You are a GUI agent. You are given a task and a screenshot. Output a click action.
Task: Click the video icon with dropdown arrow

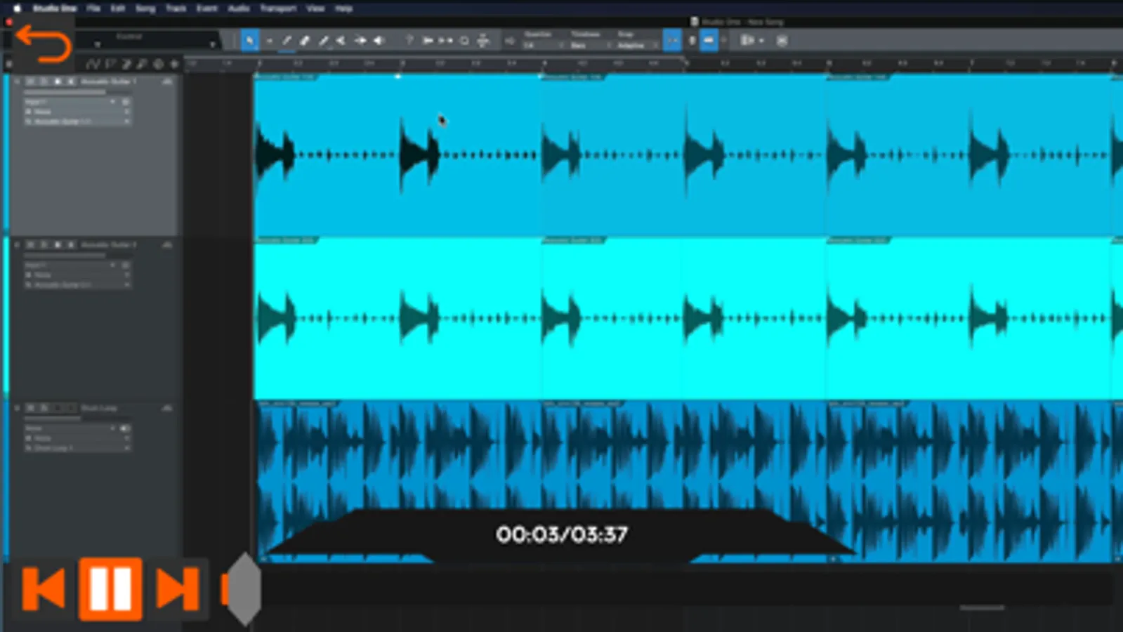752,41
